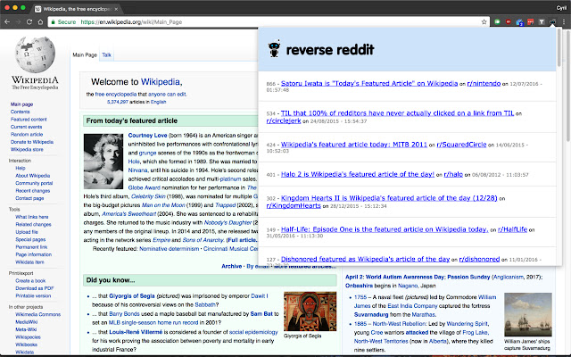Open Current events in sidebar
This screenshot has width=571, height=357.
point(26,127)
